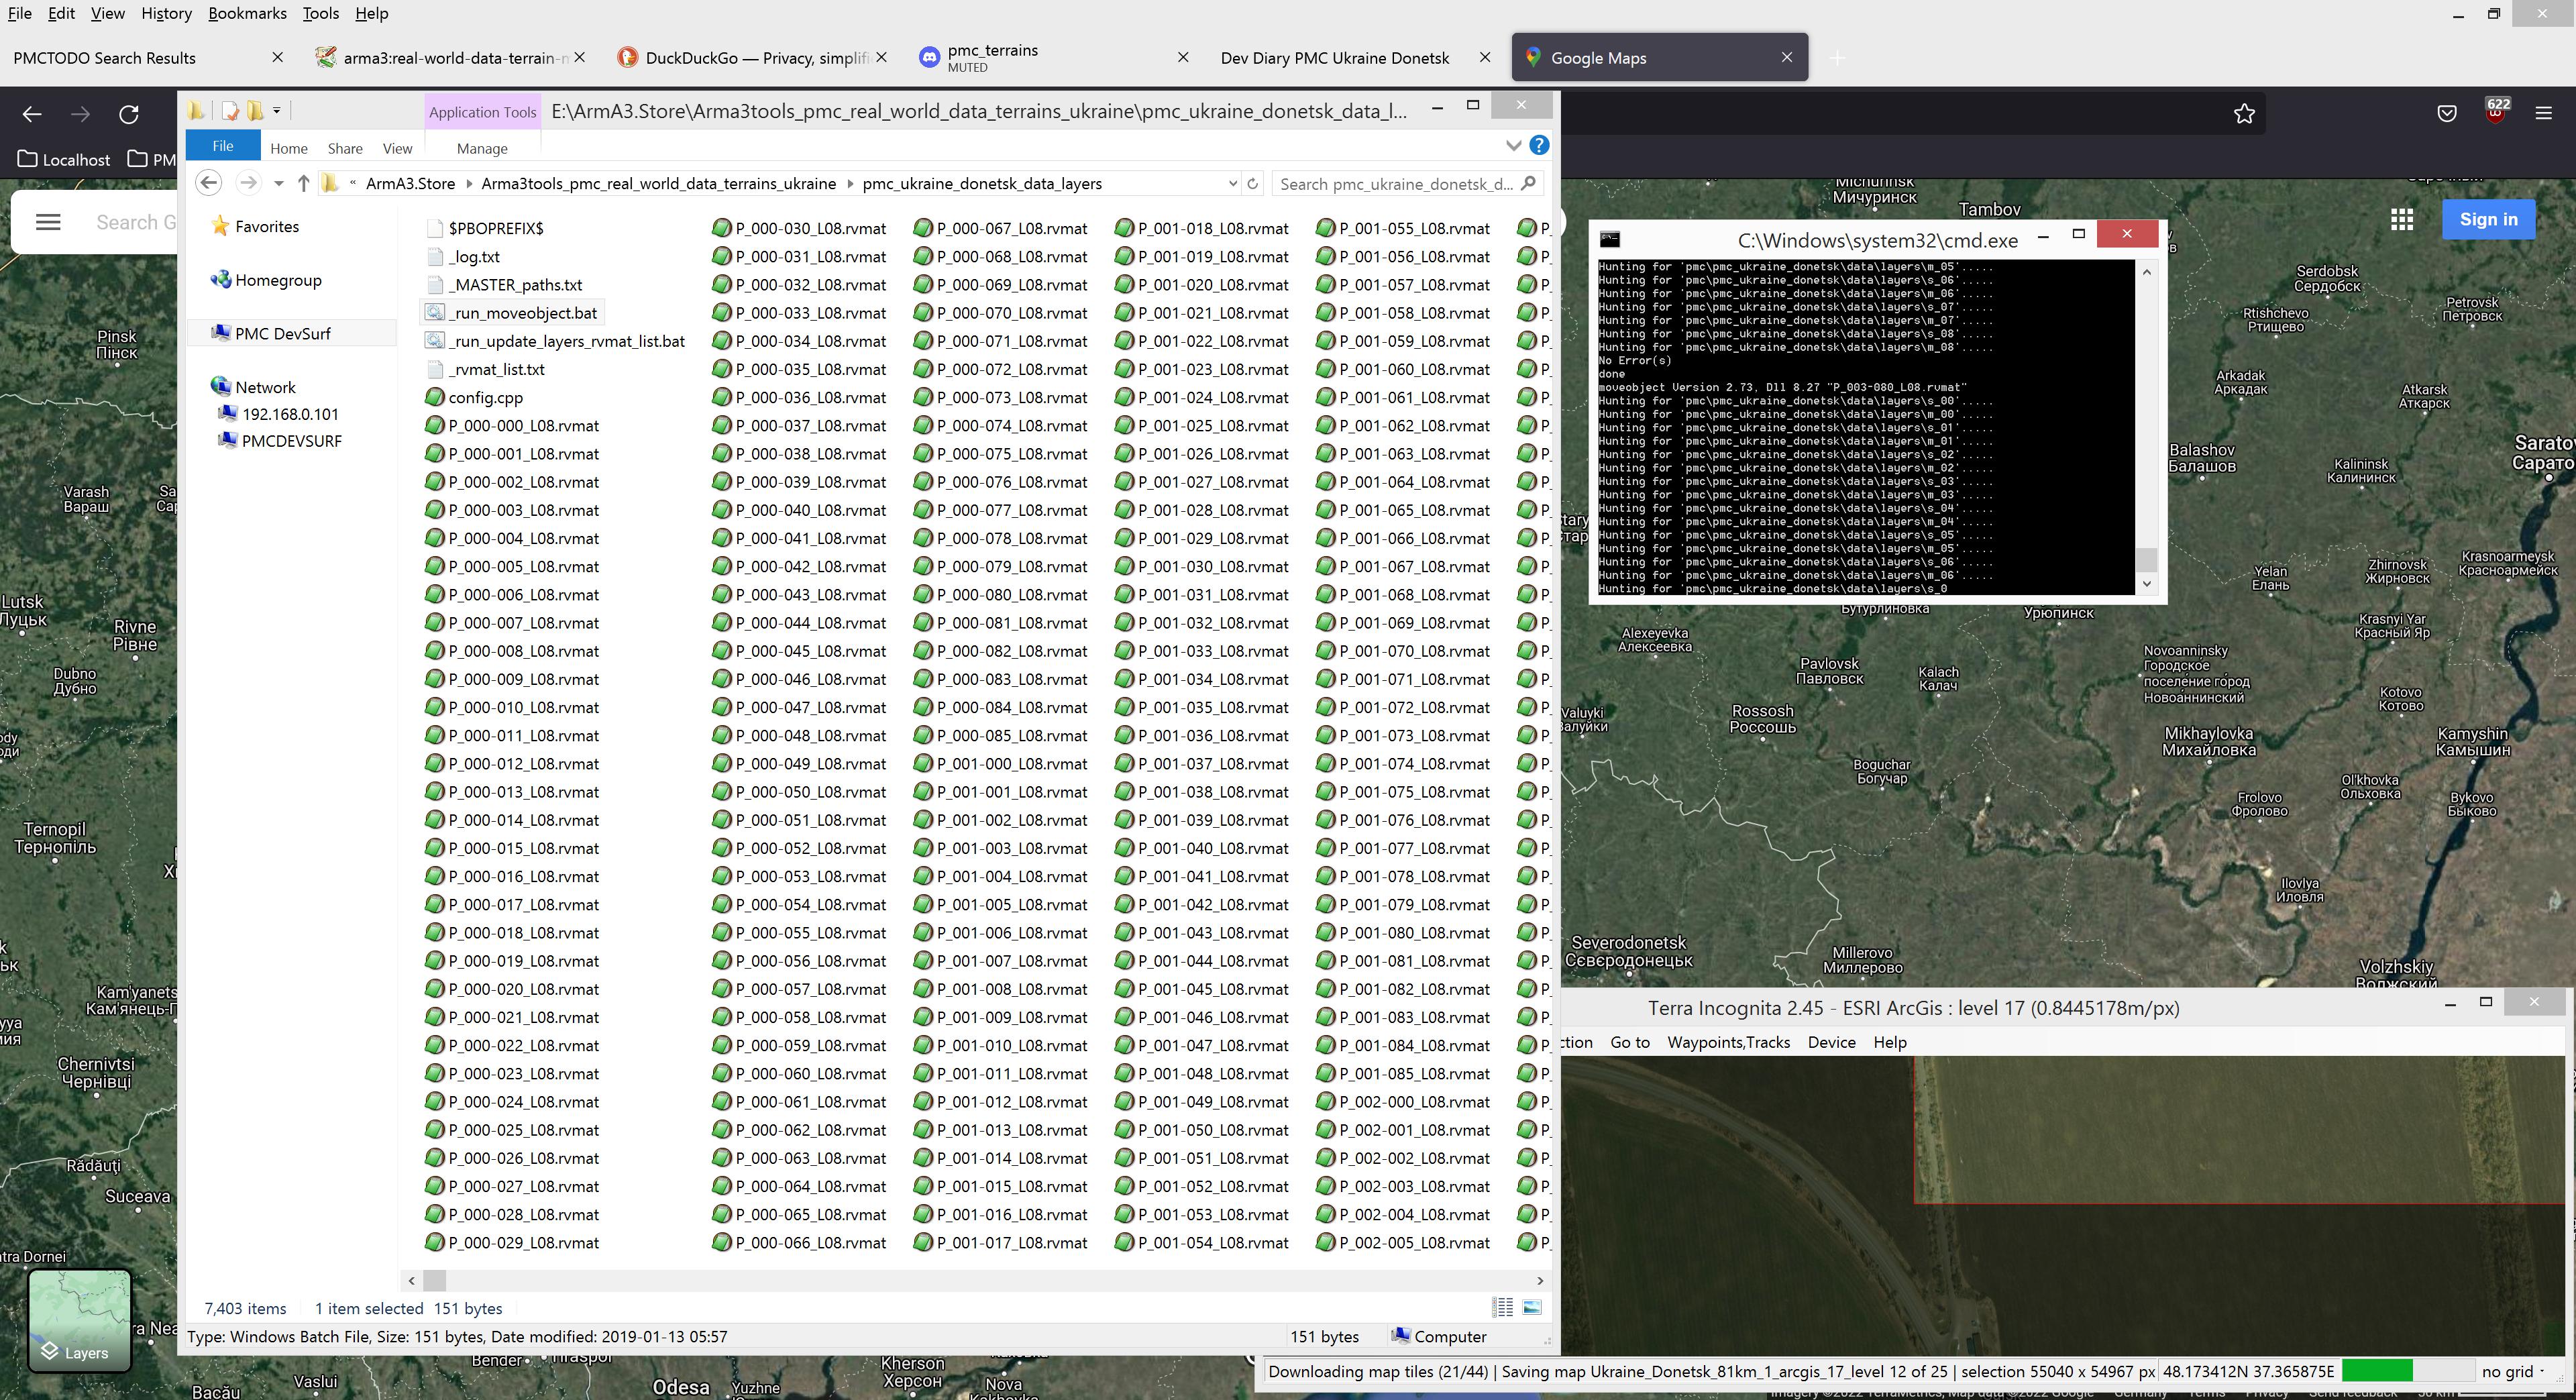Refresh the Explorer address bar
This screenshot has height=1400, width=2576.
pyautogui.click(x=1252, y=183)
